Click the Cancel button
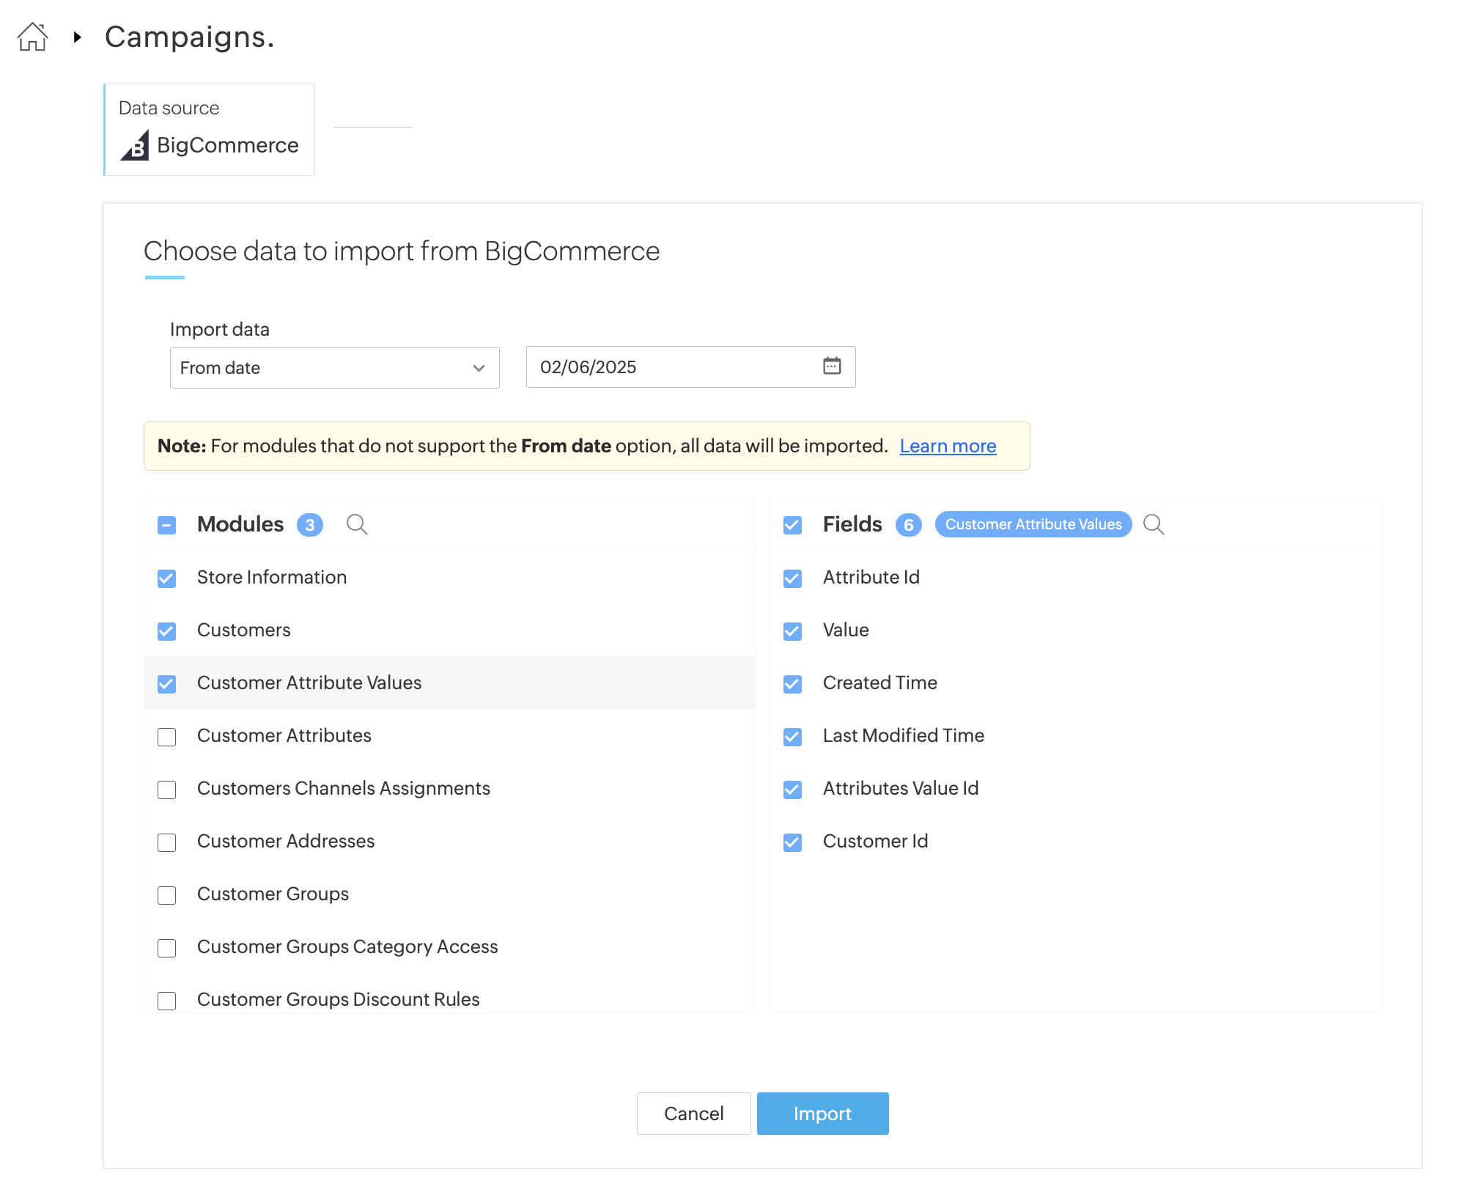This screenshot has width=1457, height=1195. 693,1114
